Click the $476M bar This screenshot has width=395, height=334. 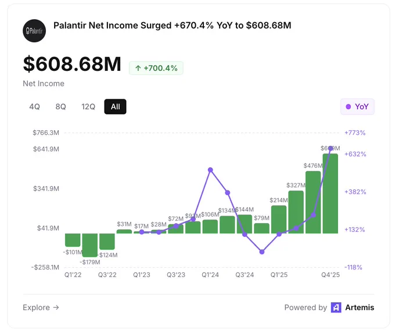[x=313, y=202]
